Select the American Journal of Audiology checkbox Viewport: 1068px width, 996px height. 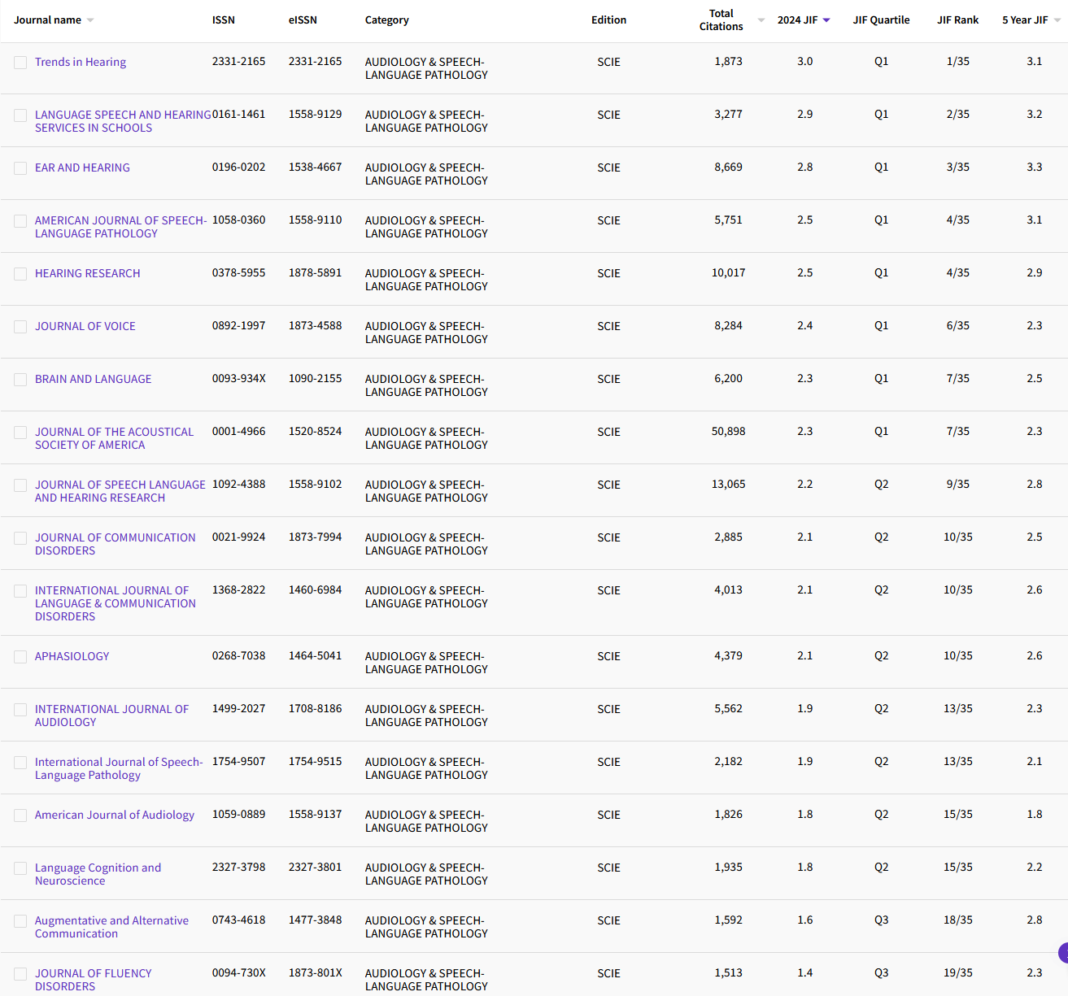point(20,816)
